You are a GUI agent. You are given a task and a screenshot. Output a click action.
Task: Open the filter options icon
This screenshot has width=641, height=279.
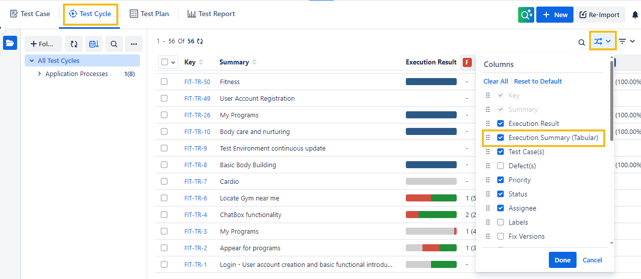click(x=623, y=41)
